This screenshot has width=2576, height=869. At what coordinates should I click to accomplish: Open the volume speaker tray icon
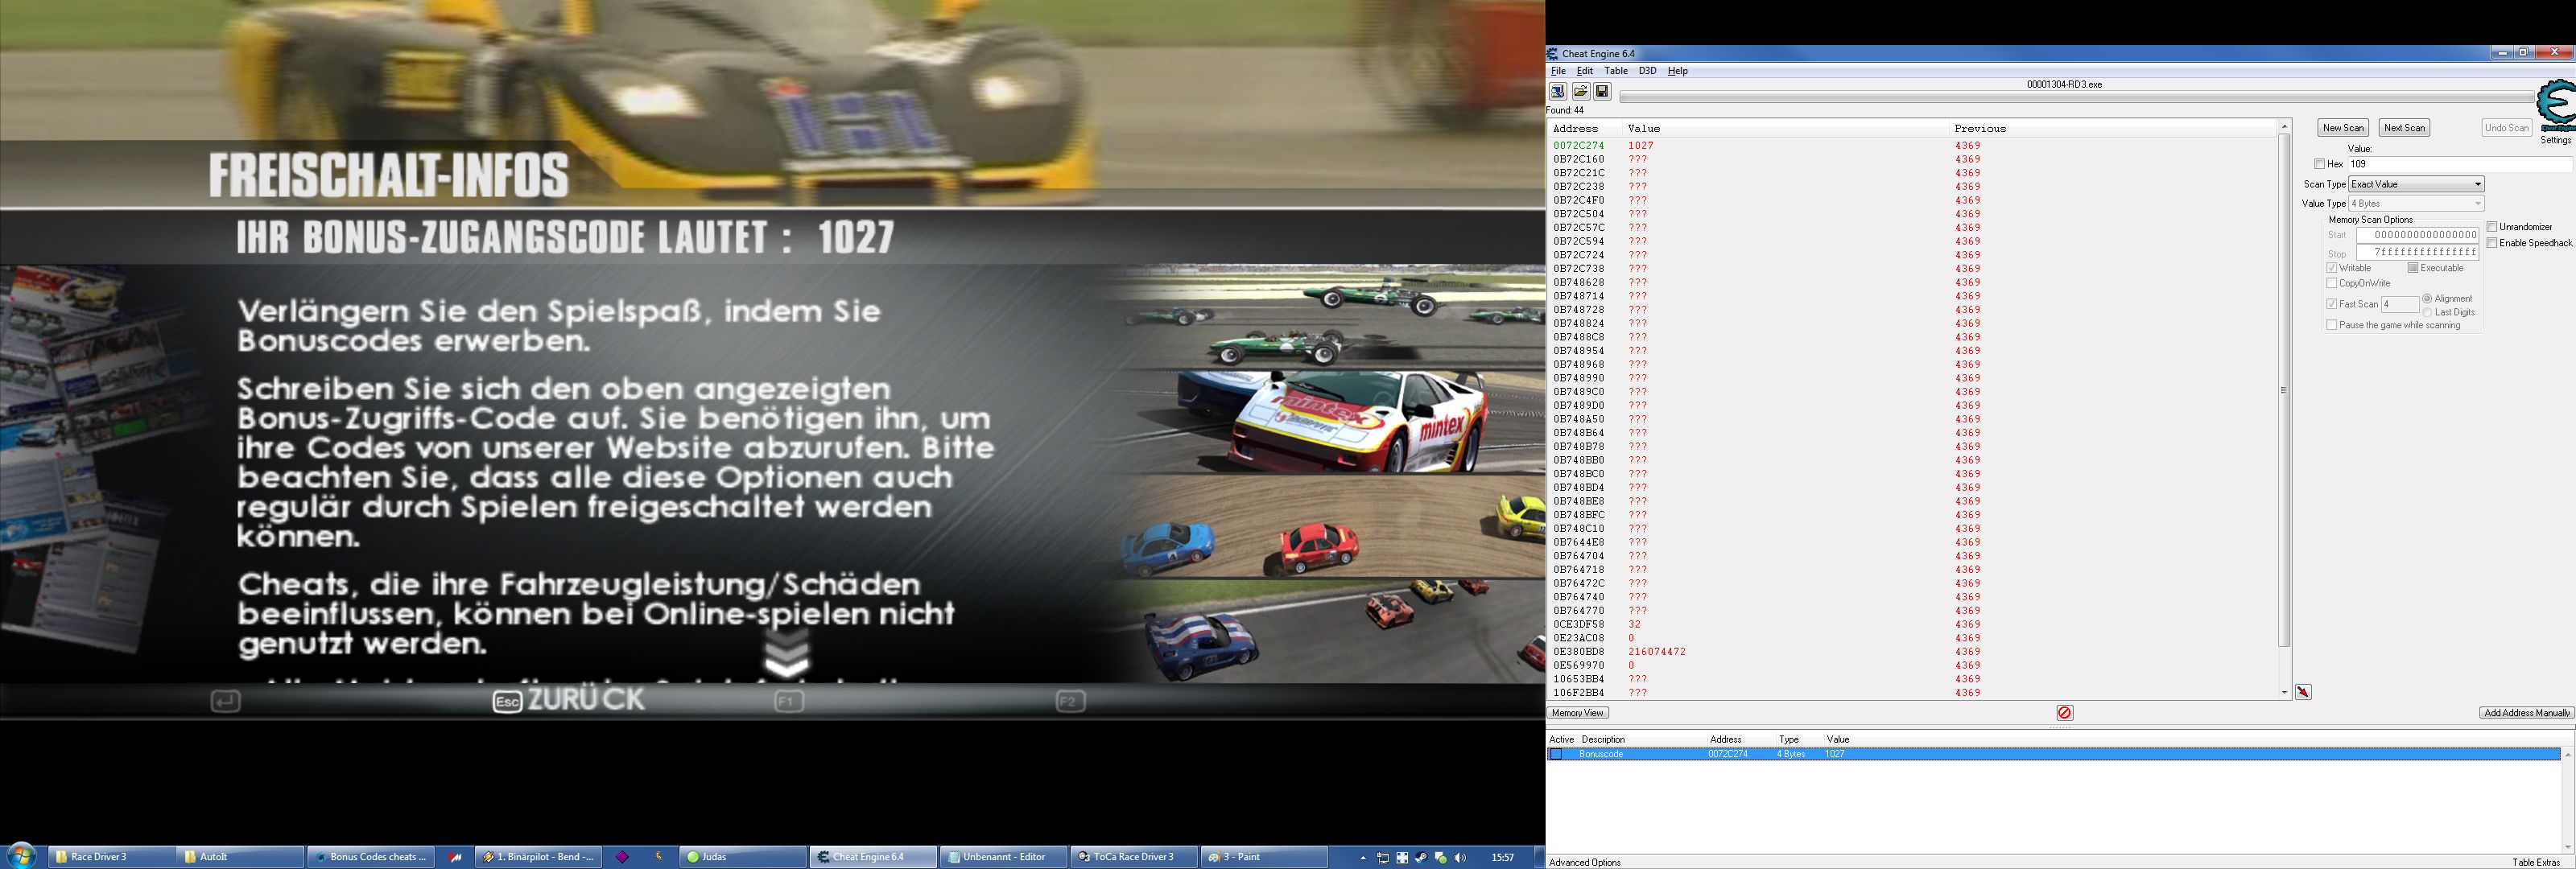[1460, 857]
